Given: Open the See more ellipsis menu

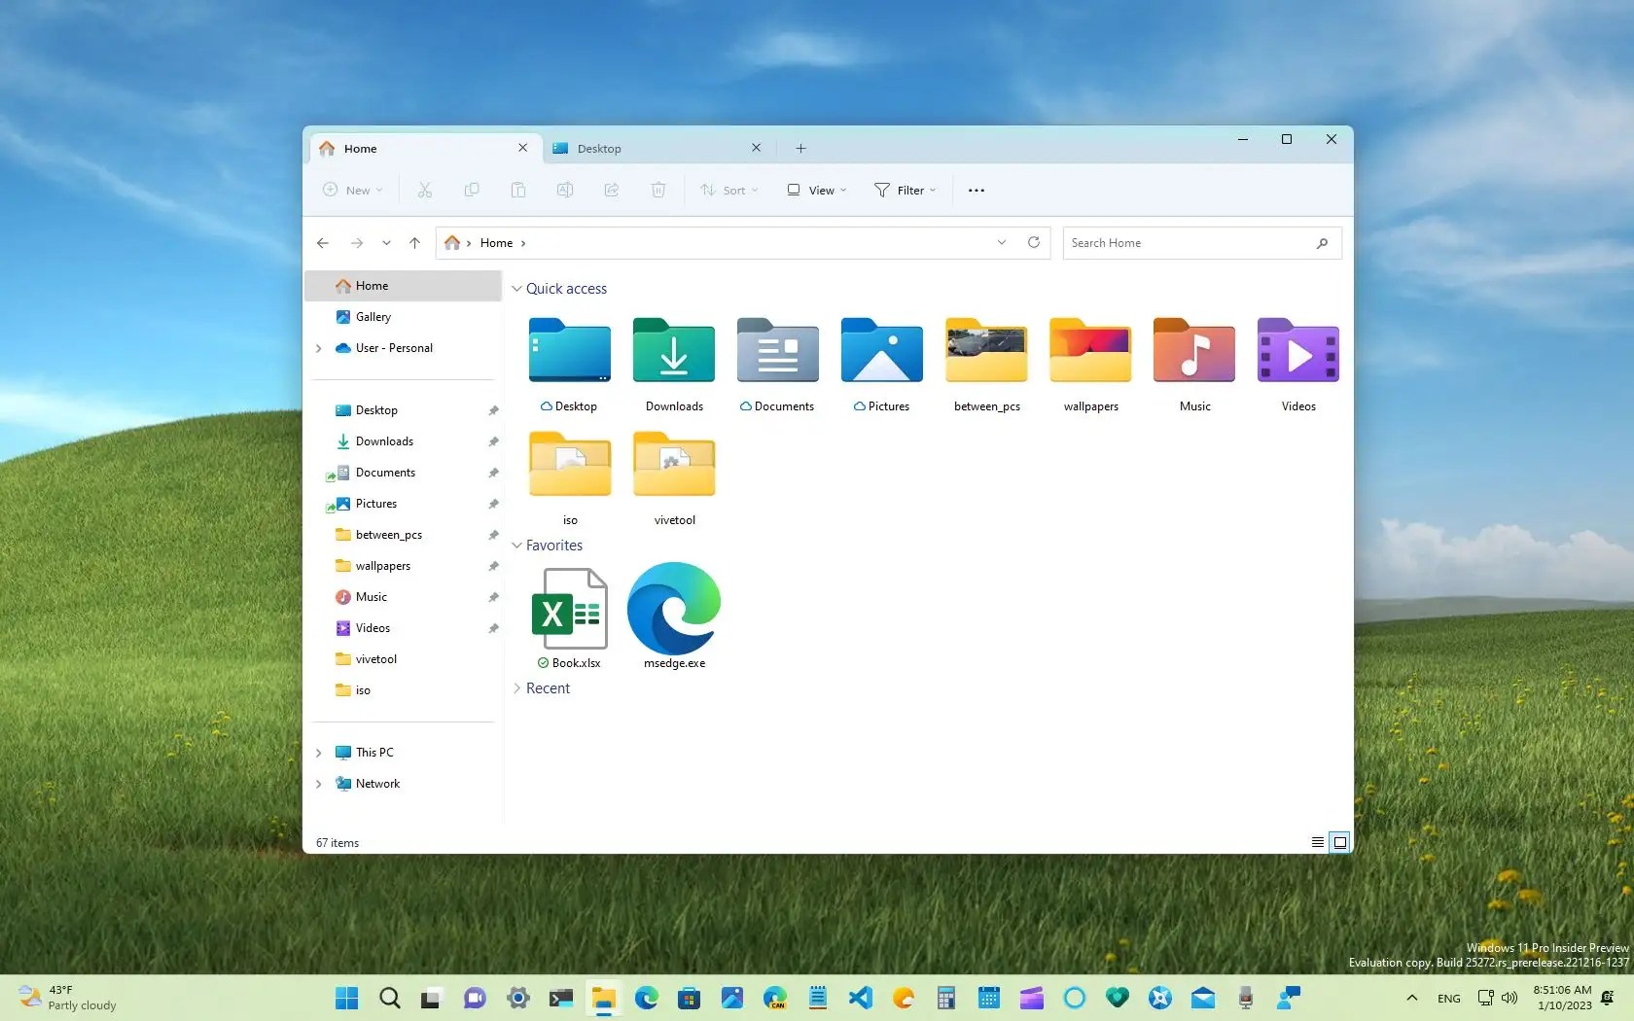Looking at the screenshot, I should [976, 190].
